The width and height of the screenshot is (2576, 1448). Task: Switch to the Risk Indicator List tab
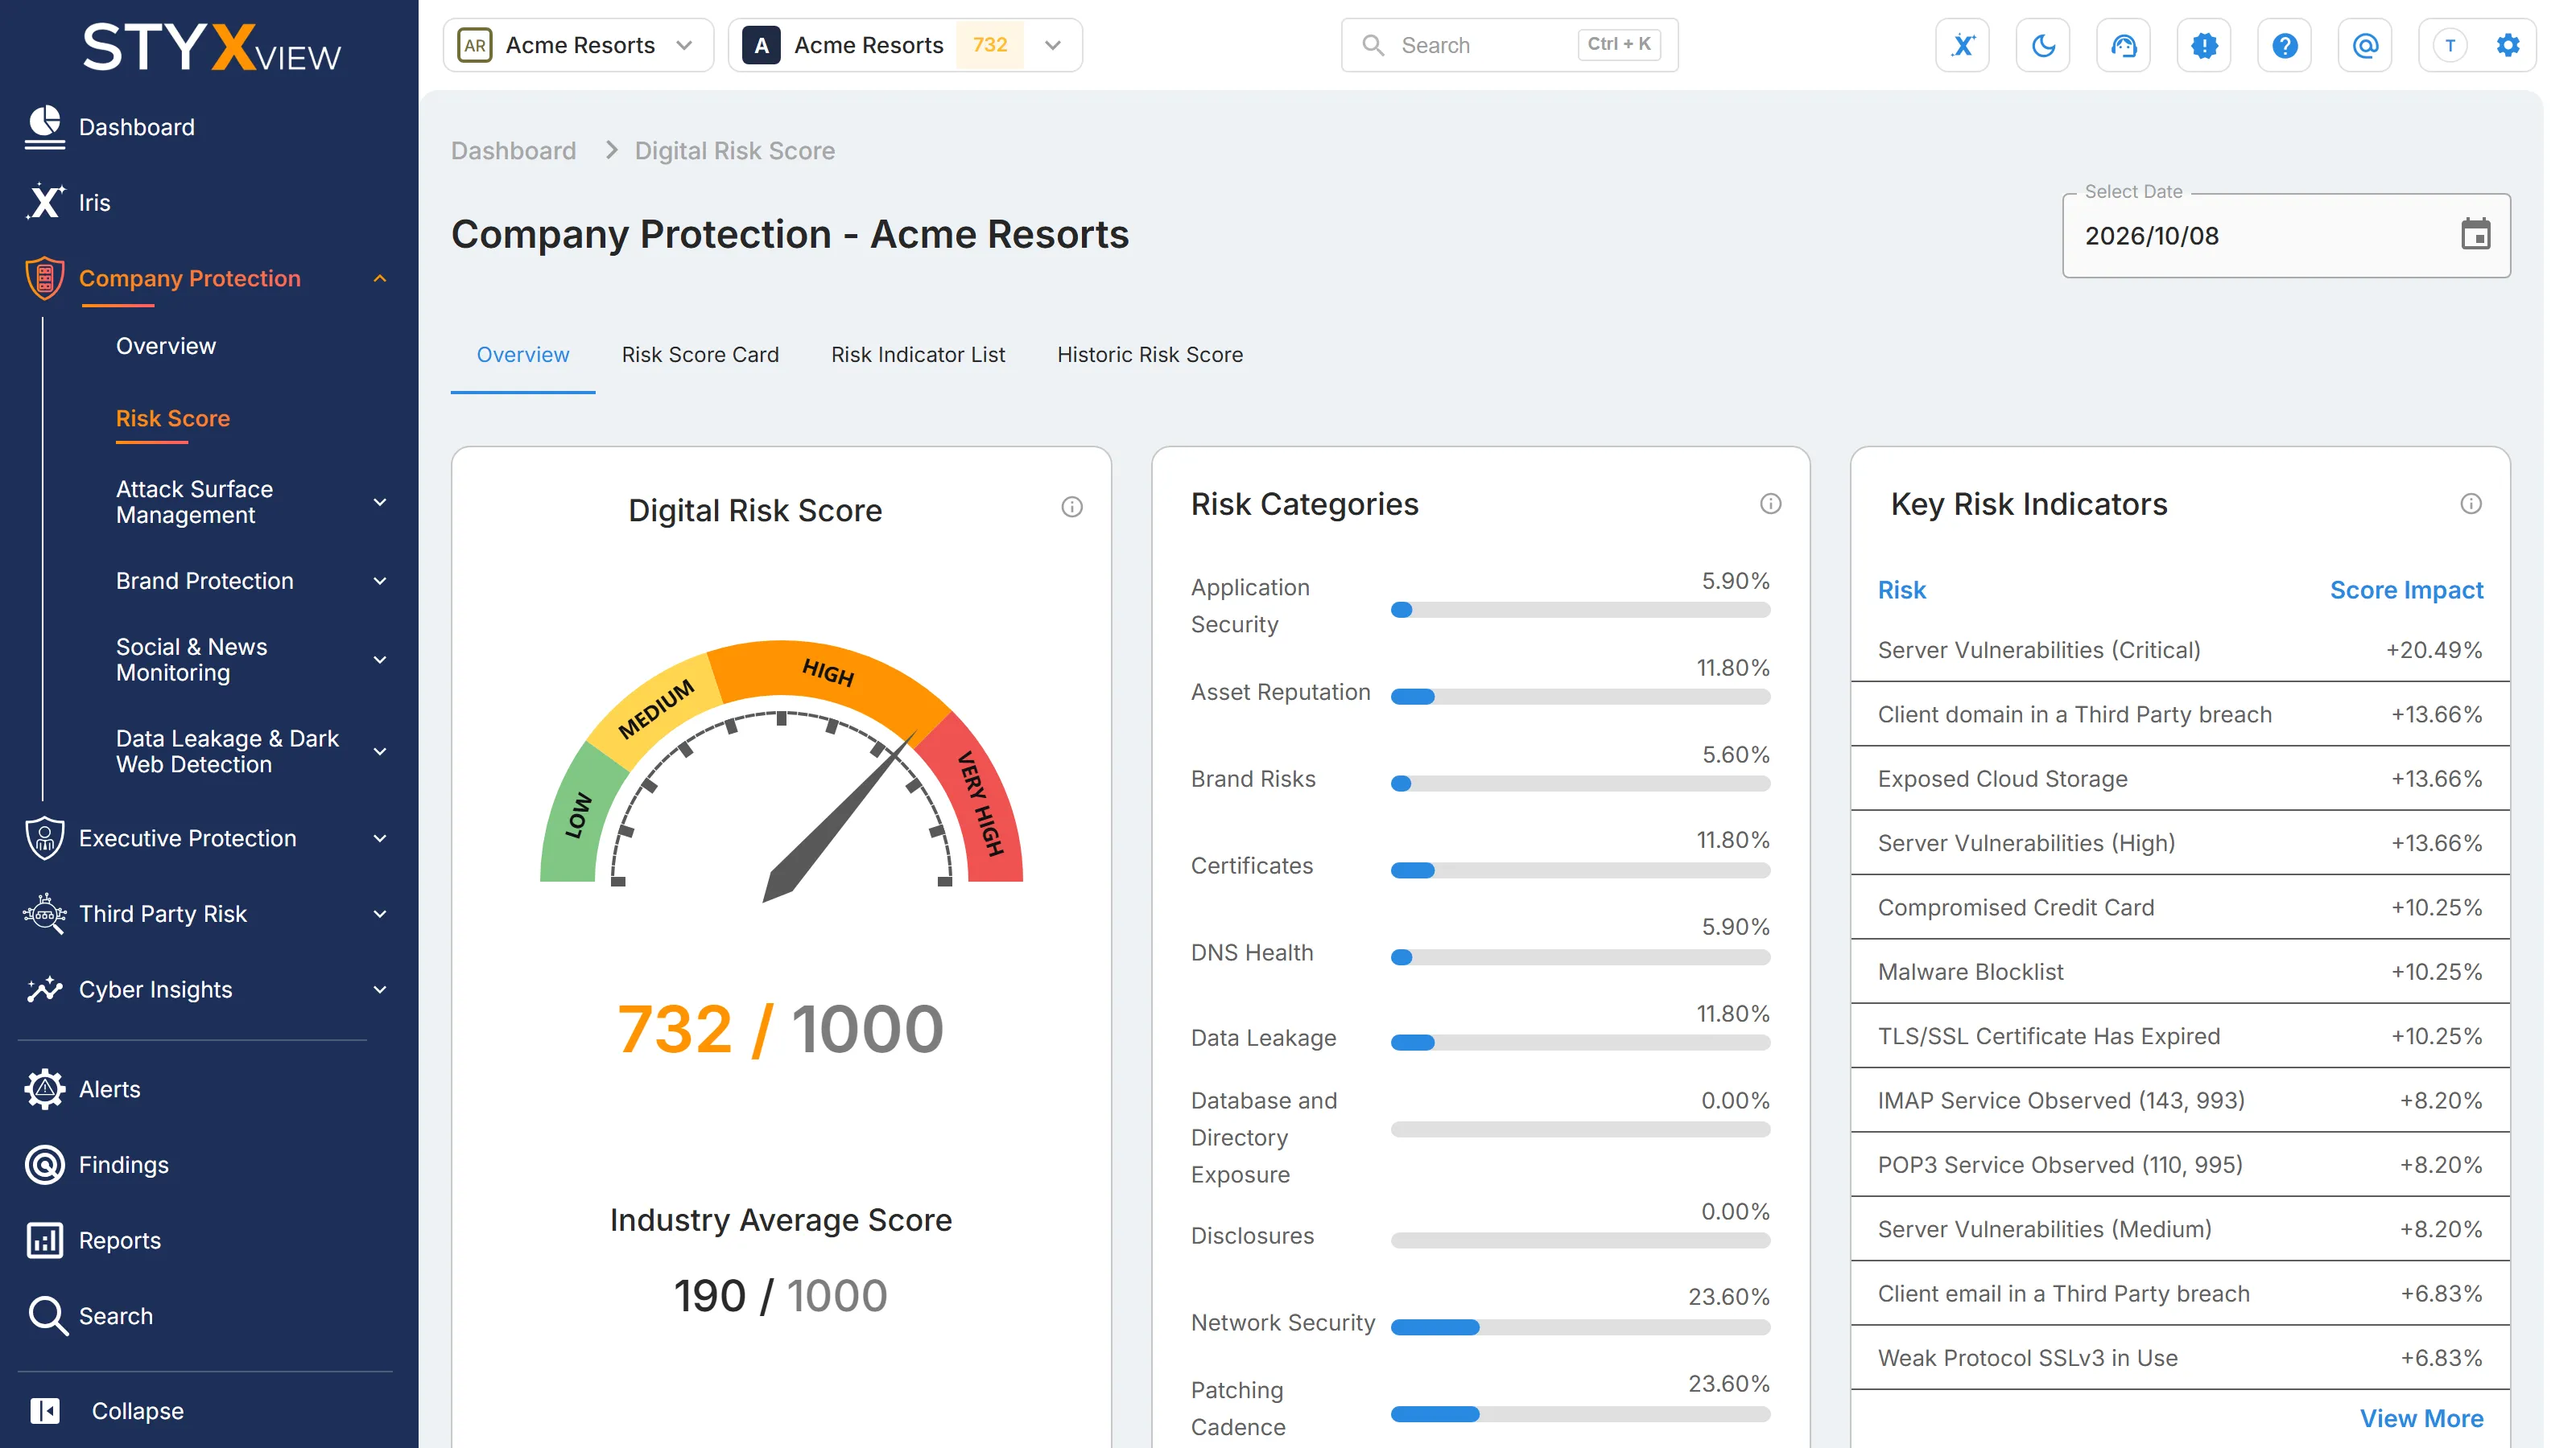[x=918, y=355]
